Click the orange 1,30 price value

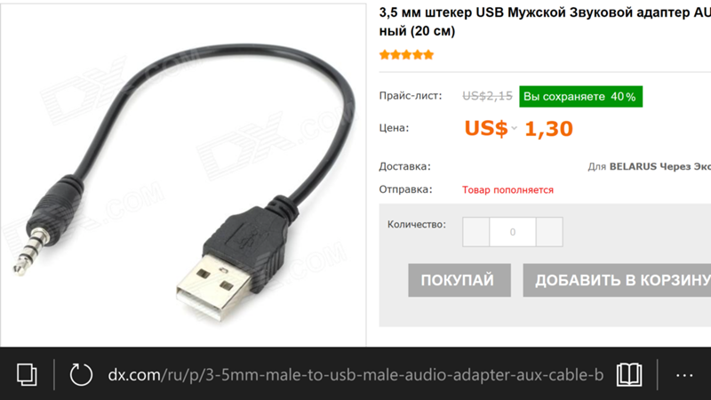coord(548,129)
